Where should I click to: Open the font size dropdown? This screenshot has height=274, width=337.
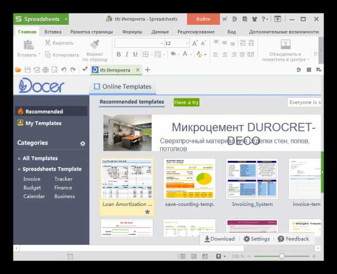click(x=186, y=43)
